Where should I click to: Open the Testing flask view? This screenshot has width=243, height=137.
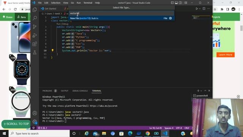(x=35, y=53)
